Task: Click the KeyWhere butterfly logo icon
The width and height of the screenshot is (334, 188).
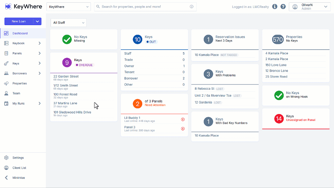Action: [8, 6]
